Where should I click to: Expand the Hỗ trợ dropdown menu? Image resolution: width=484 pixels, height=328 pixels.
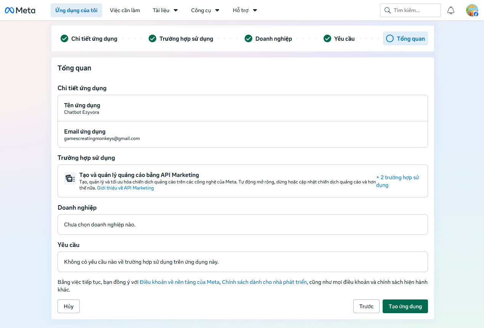245,10
